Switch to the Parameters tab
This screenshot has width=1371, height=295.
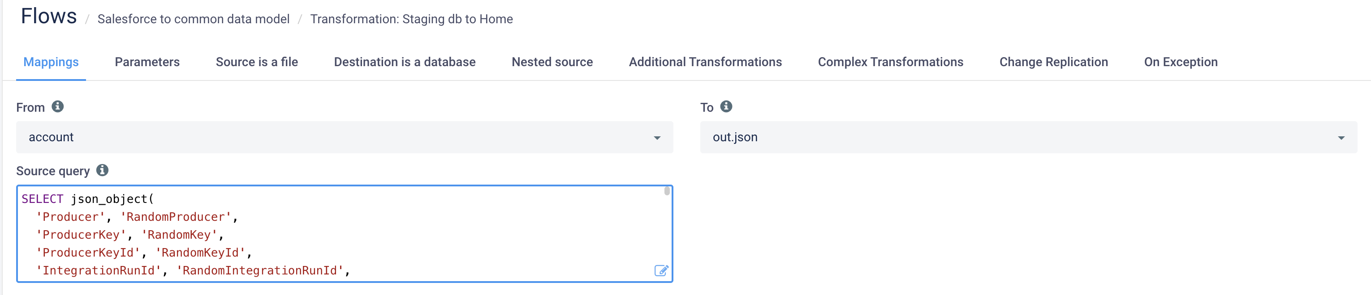(147, 62)
